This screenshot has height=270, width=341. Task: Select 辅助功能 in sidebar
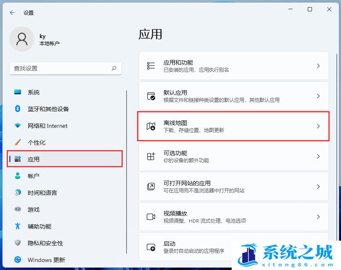pos(39,226)
